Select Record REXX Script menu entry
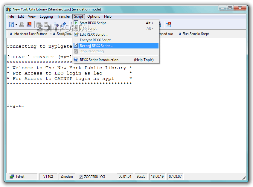 click(x=116, y=45)
